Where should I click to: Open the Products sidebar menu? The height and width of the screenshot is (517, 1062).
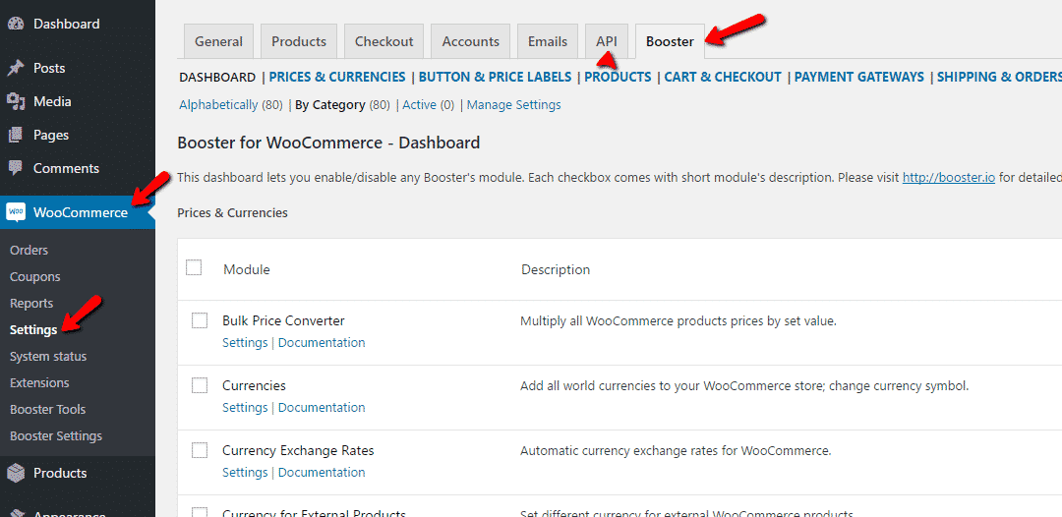(60, 473)
